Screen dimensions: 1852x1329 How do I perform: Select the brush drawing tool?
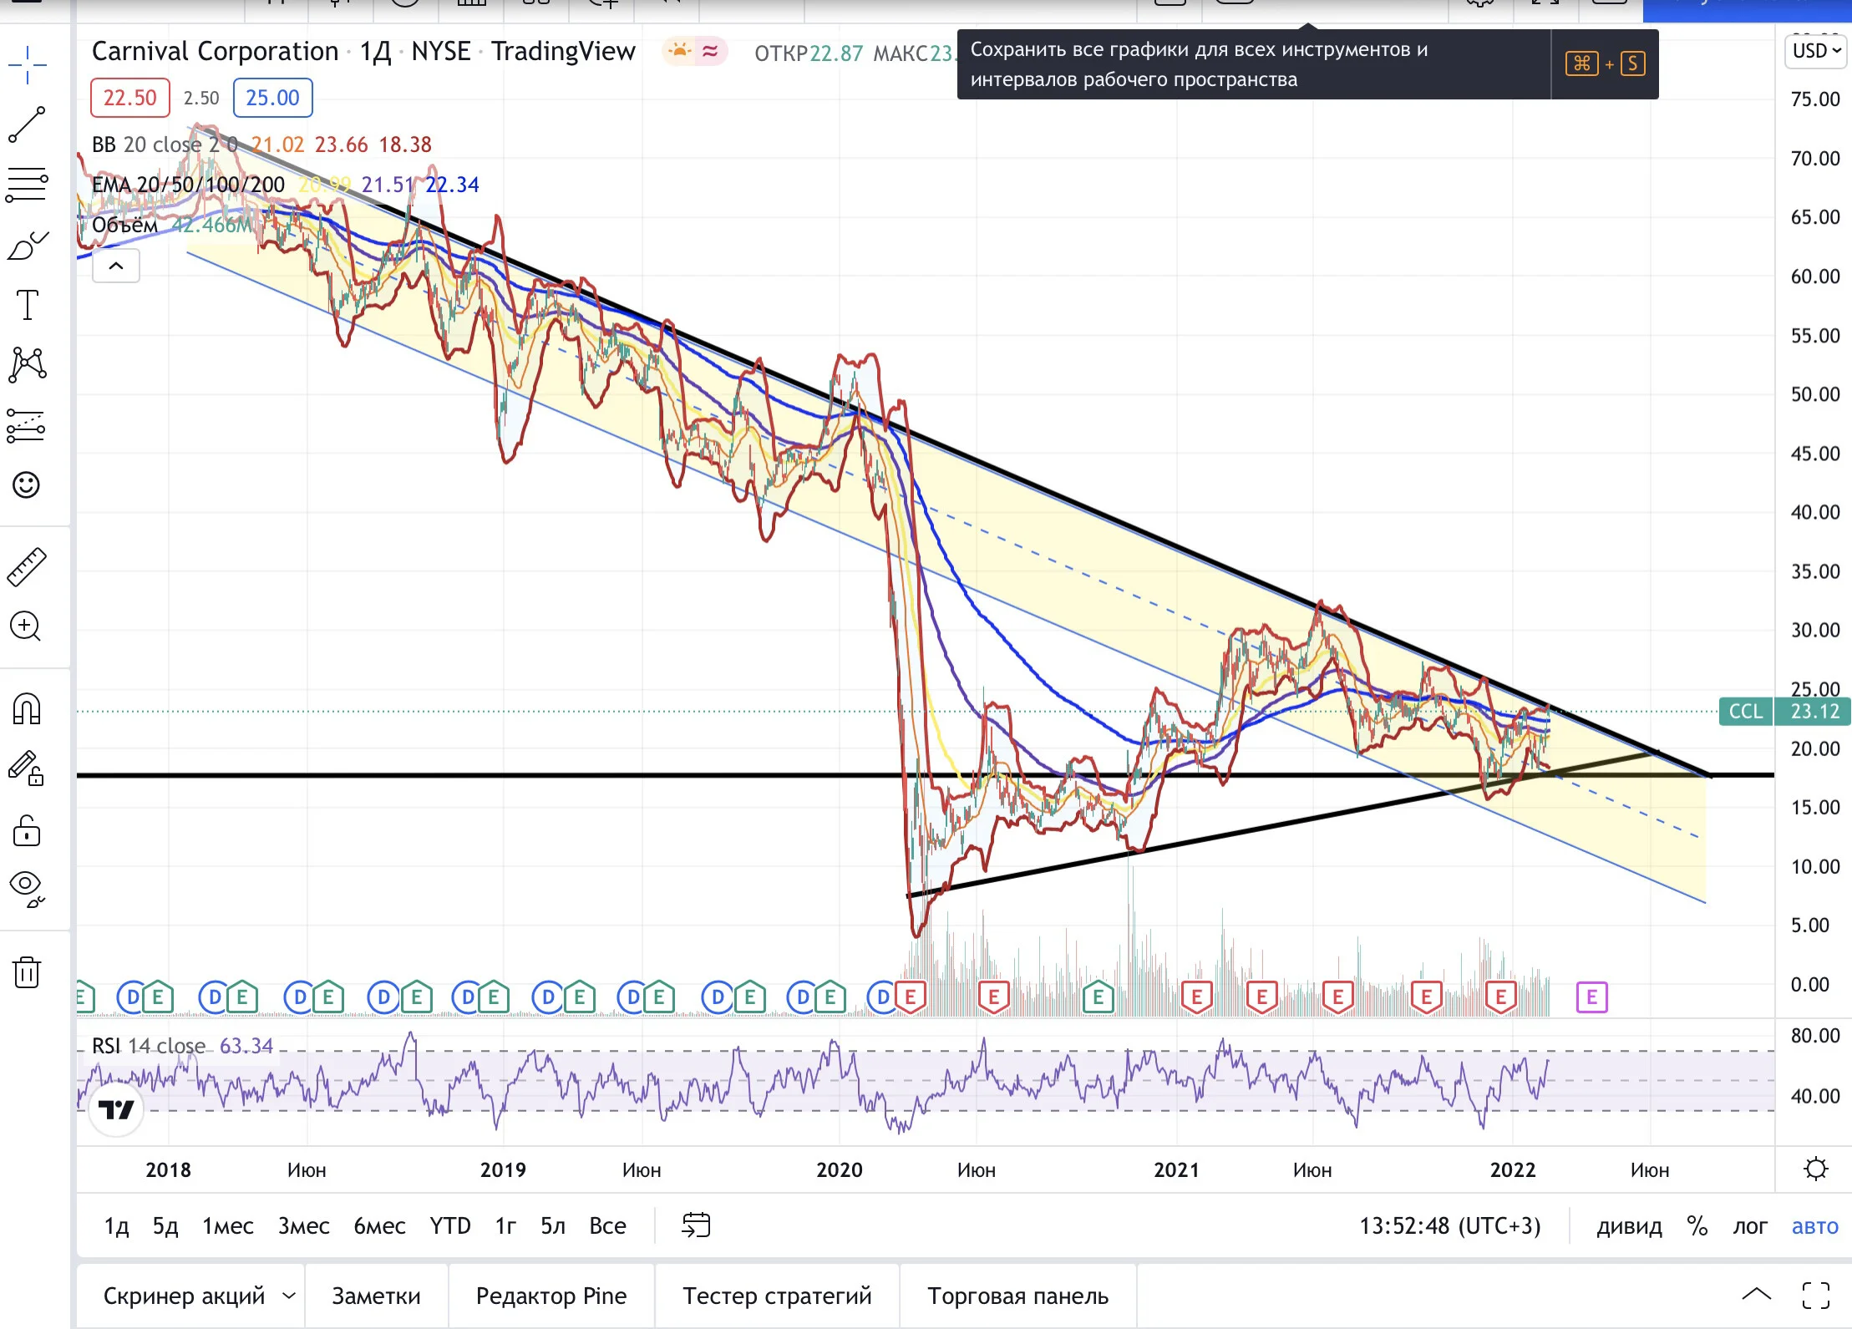click(x=27, y=246)
